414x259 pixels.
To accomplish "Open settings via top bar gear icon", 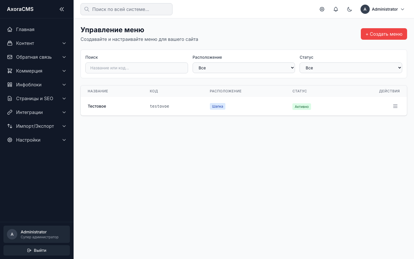I will (x=322, y=9).
